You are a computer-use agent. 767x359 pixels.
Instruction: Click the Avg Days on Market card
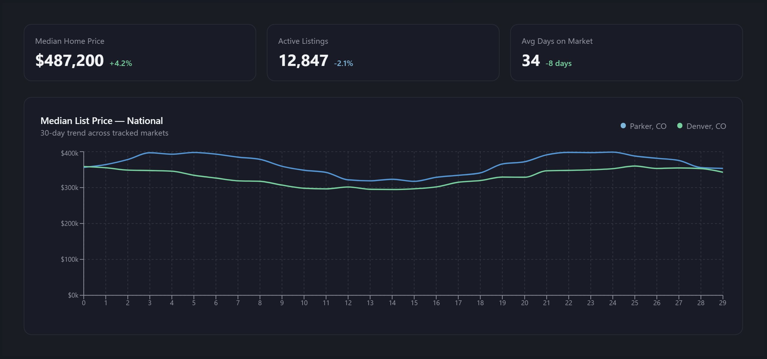626,53
